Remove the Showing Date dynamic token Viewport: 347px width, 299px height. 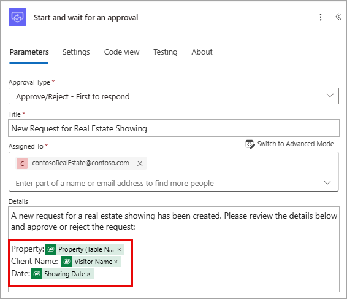[88, 274]
